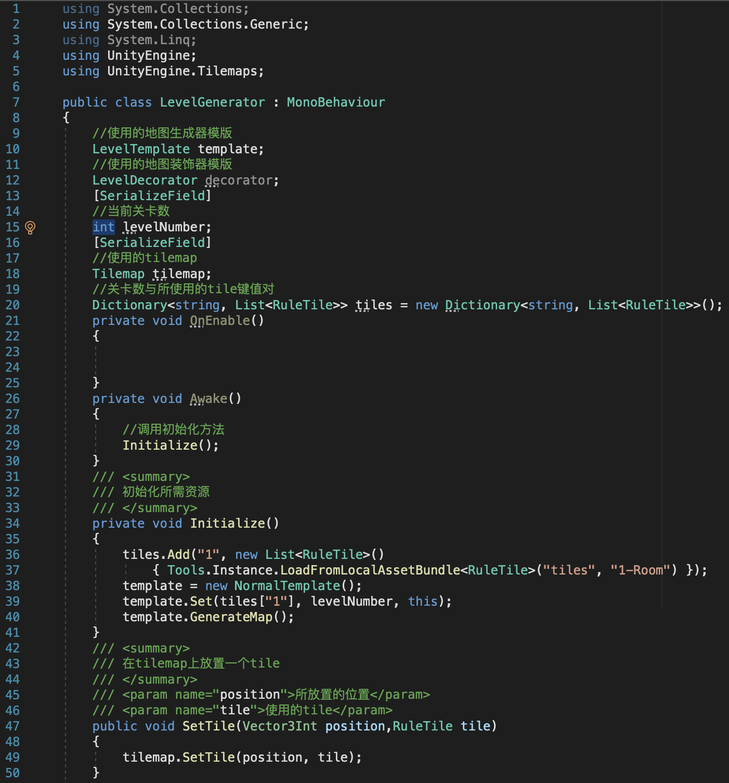Image resolution: width=729 pixels, height=783 pixels.
Task: Click line number 47 in the gutter
Action: [12, 726]
